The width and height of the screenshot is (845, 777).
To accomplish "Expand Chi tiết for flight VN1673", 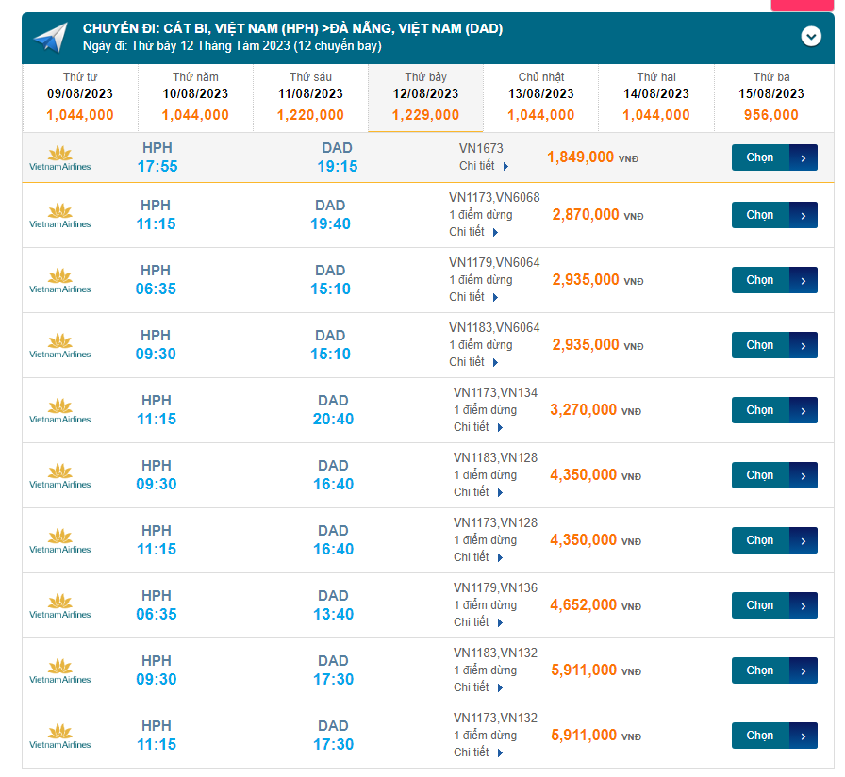I will (x=484, y=167).
